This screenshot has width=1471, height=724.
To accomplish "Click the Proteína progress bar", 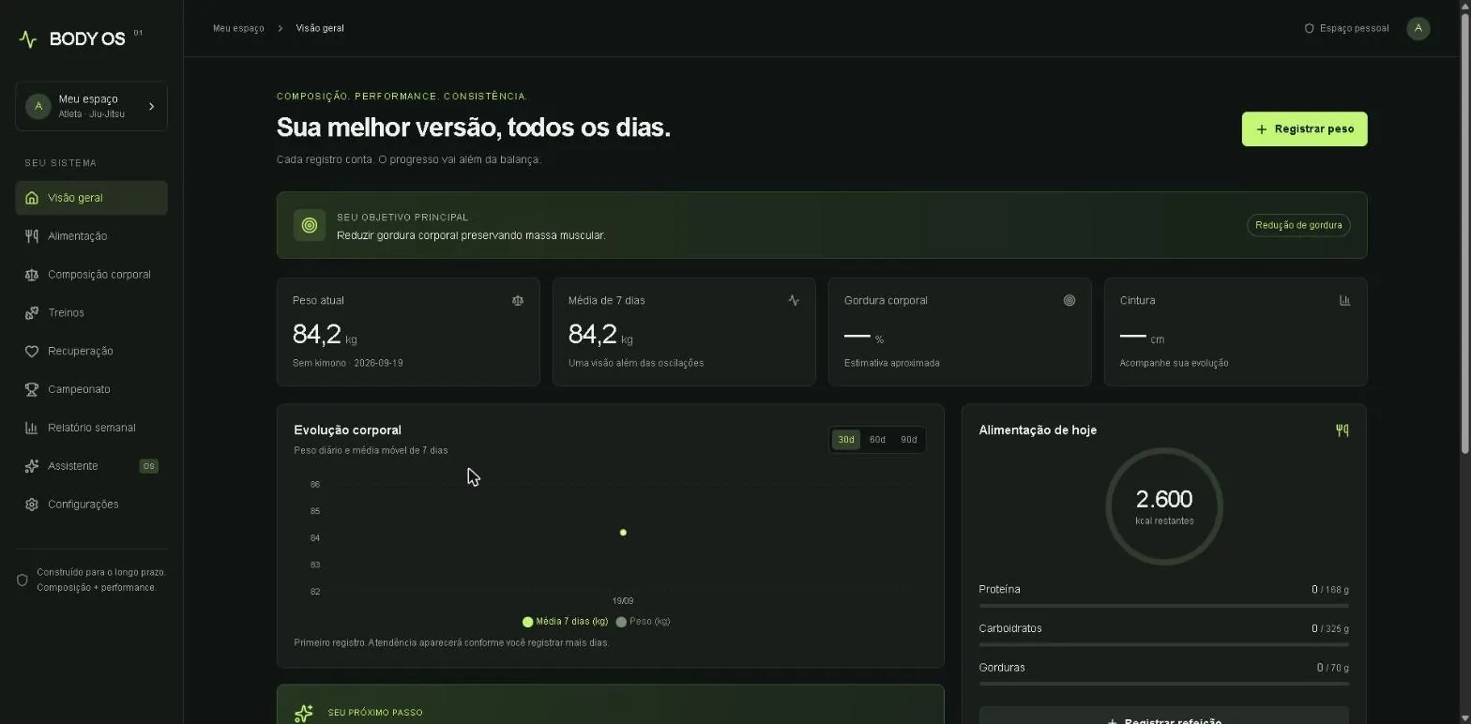I will (x=1164, y=606).
